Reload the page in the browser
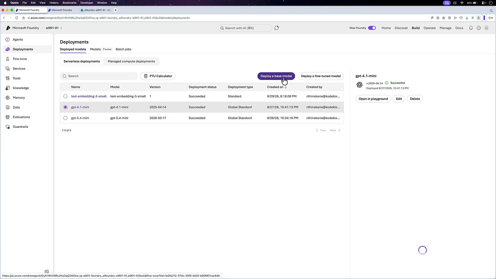Image resolution: width=496 pixels, height=279 pixels. 17,18
